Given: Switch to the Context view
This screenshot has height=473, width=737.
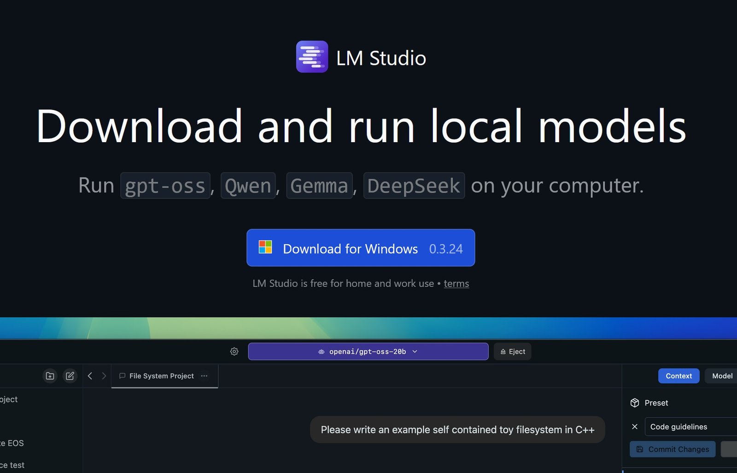Looking at the screenshot, I should [x=679, y=376].
